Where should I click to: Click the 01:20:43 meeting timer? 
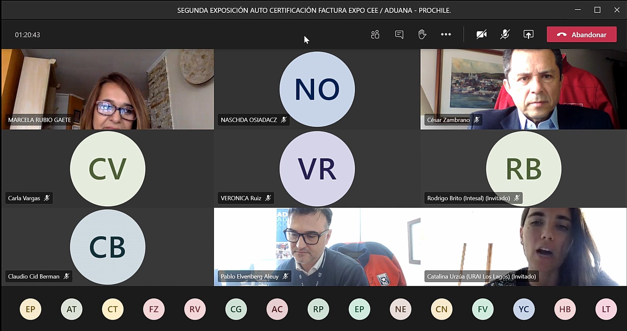(x=28, y=35)
